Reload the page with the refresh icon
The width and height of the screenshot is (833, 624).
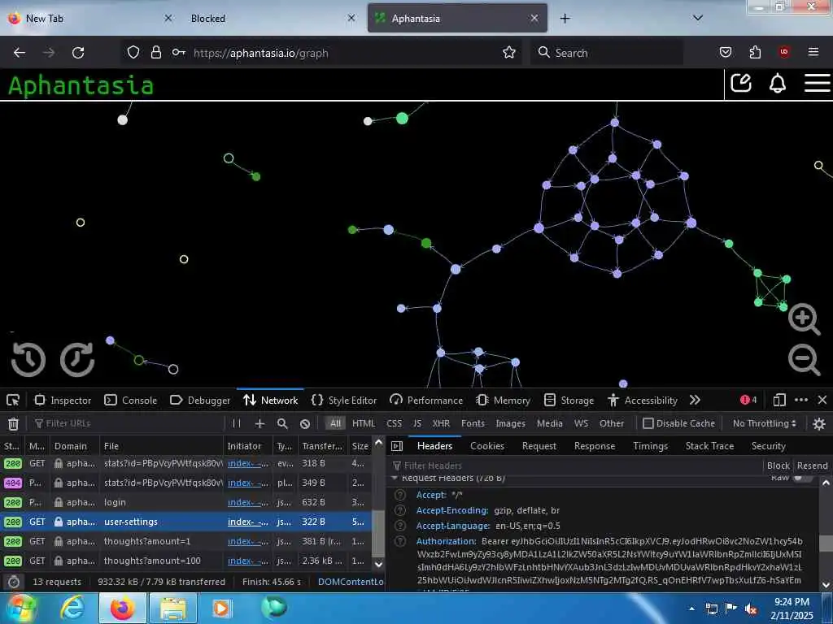coord(78,53)
